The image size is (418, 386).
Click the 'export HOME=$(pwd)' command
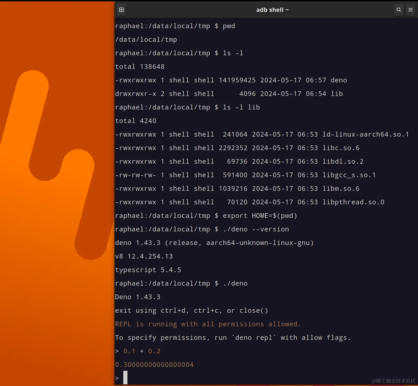pyautogui.click(x=260, y=216)
